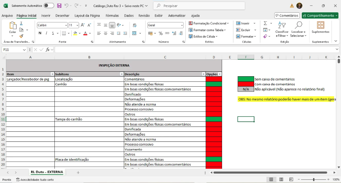Viewport: 341px width, 183px height.
Task: Open number format Geral dropdown
Action: pos(182,25)
